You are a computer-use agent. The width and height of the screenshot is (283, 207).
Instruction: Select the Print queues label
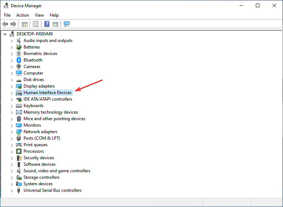(x=36, y=145)
